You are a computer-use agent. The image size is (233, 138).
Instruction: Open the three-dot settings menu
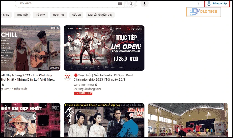[x=199, y=3]
